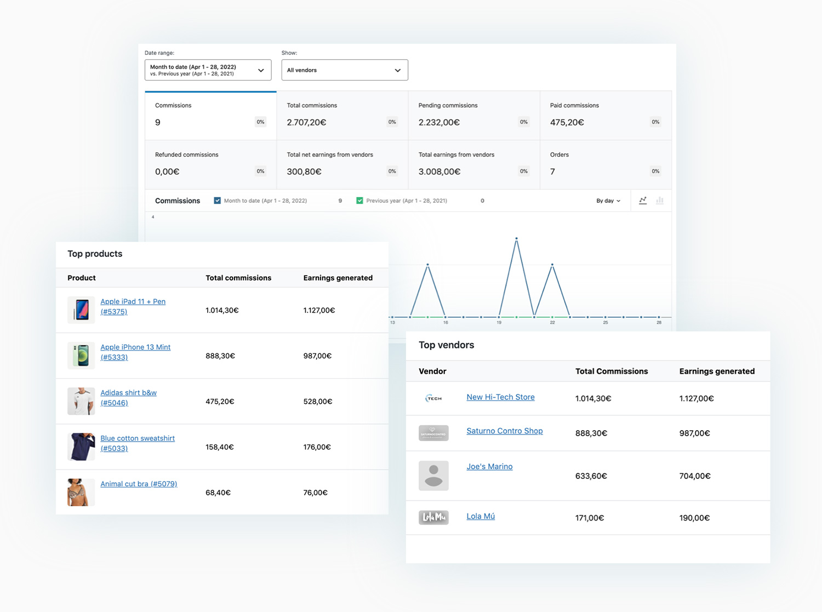Image resolution: width=822 pixels, height=612 pixels.
Task: Open Lola Mú vendor link
Action: 481,516
